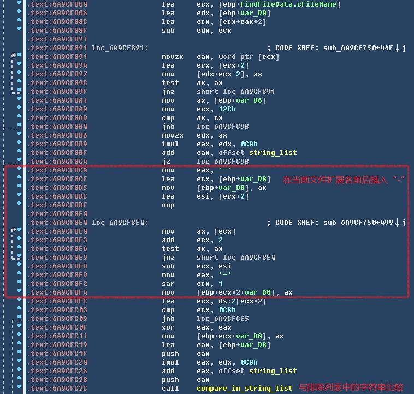Jump to loc_6A9CFC9B on the jz line
The height and width of the screenshot is (394, 414).
tap(223, 162)
